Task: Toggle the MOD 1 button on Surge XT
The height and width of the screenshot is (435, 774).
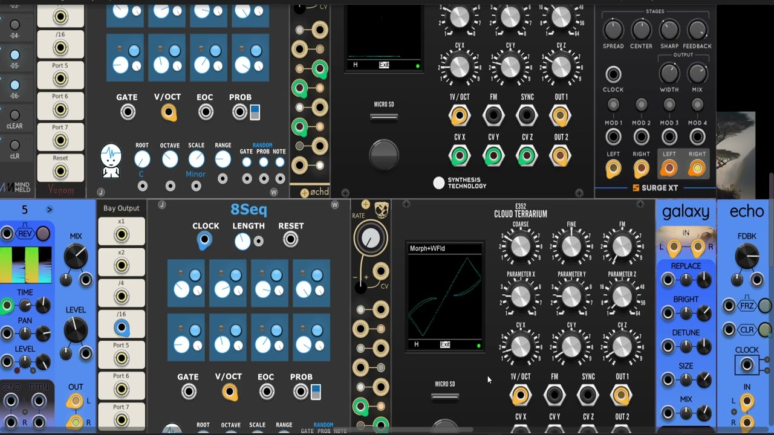Action: [613, 105]
